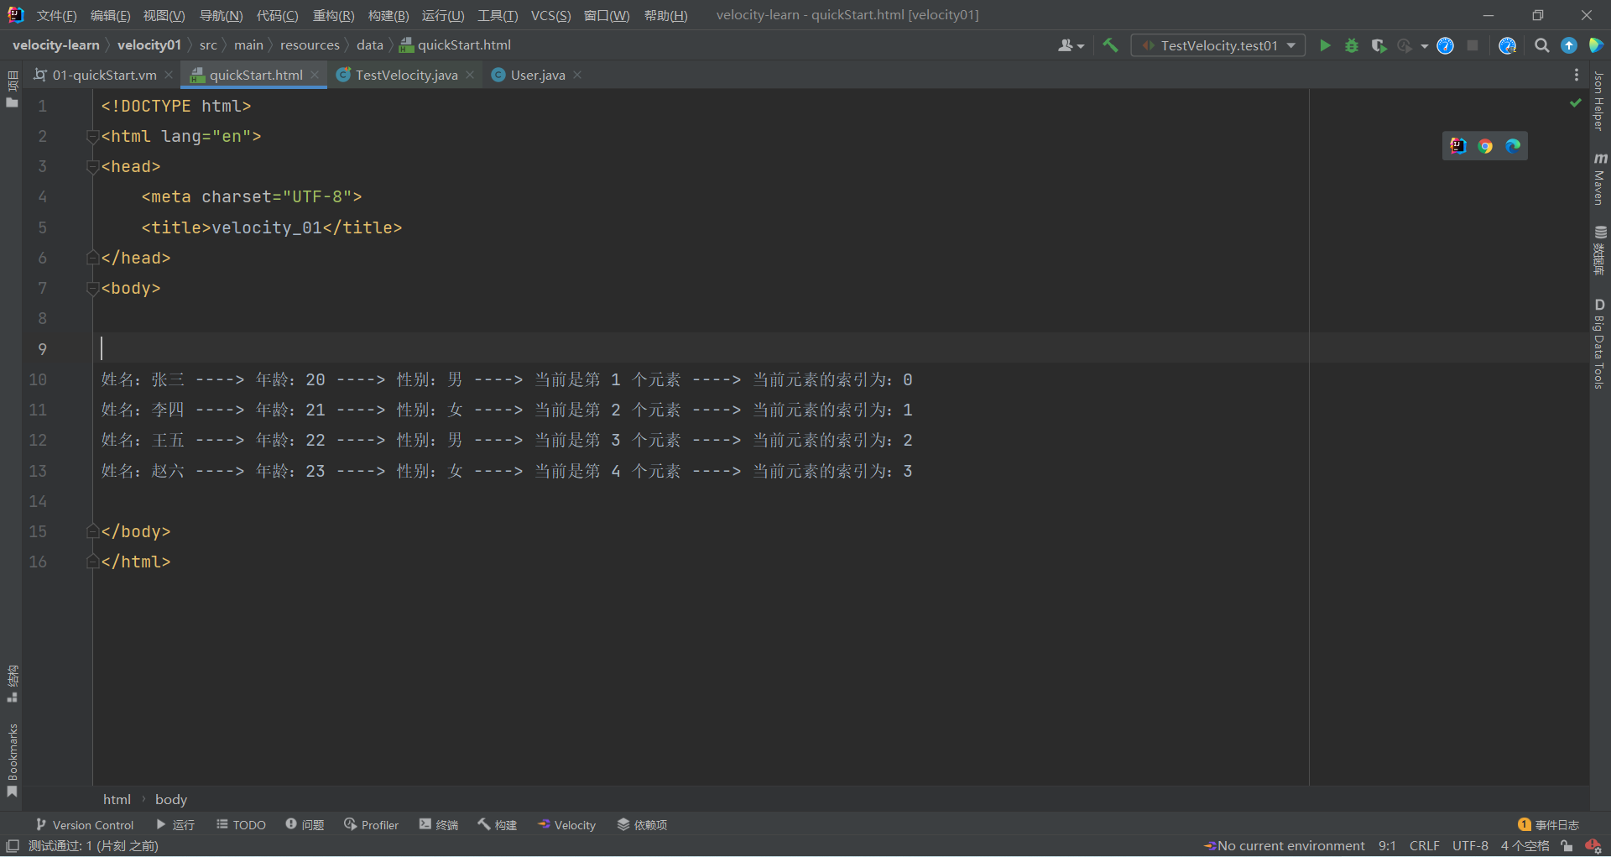Viewport: 1611px width, 857px height.
Task: Open the 编辑(E) menu
Action: coord(110,15)
